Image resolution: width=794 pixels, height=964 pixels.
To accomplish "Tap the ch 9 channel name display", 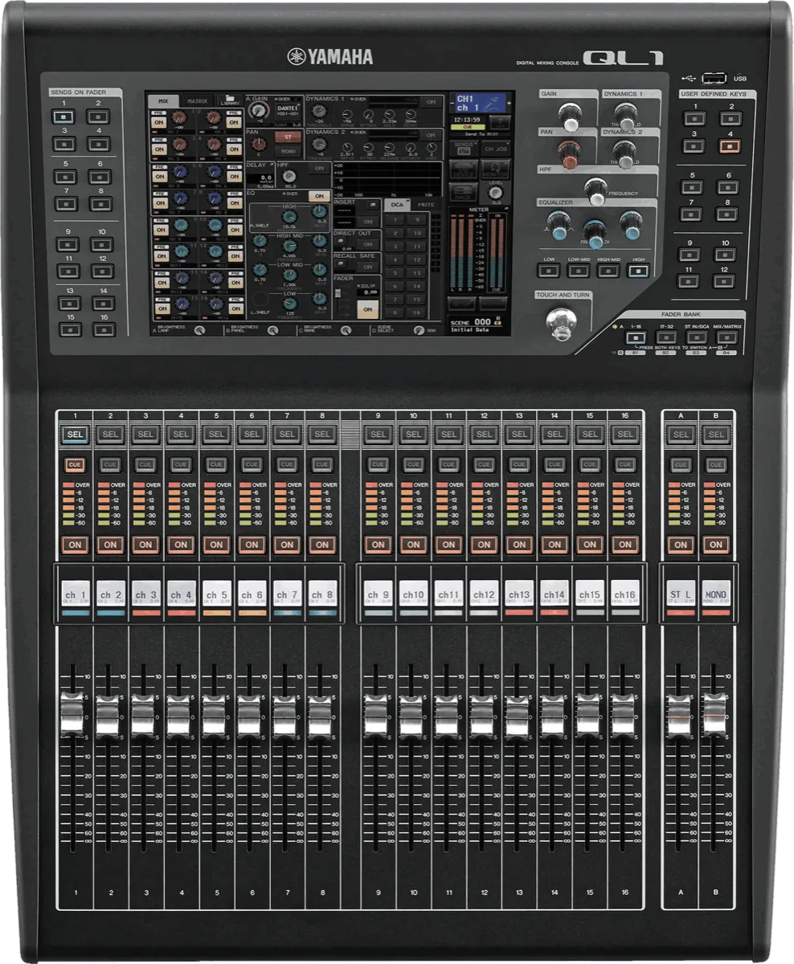I will tap(378, 595).
